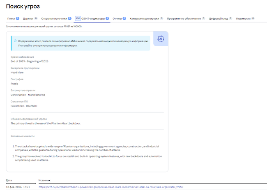Click the daily quota text 'Суточная квота'
Viewport: 267px width, 190px height.
[44, 27]
